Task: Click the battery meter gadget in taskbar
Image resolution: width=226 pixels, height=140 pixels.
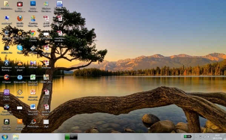Action: [x=188, y=137]
